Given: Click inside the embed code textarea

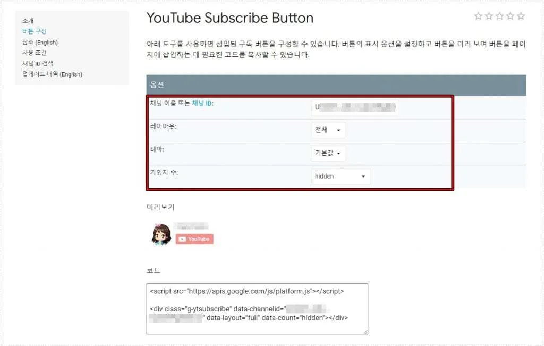Looking at the screenshot, I should coord(257,309).
